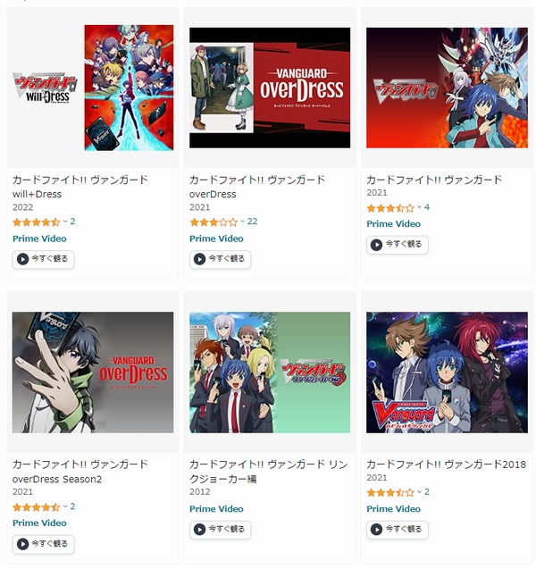This screenshot has height=569, width=536.
Task: Click the play icon under Vanguard 2018
Action: tap(376, 530)
